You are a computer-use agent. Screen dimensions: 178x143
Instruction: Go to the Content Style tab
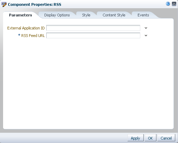click(114, 15)
